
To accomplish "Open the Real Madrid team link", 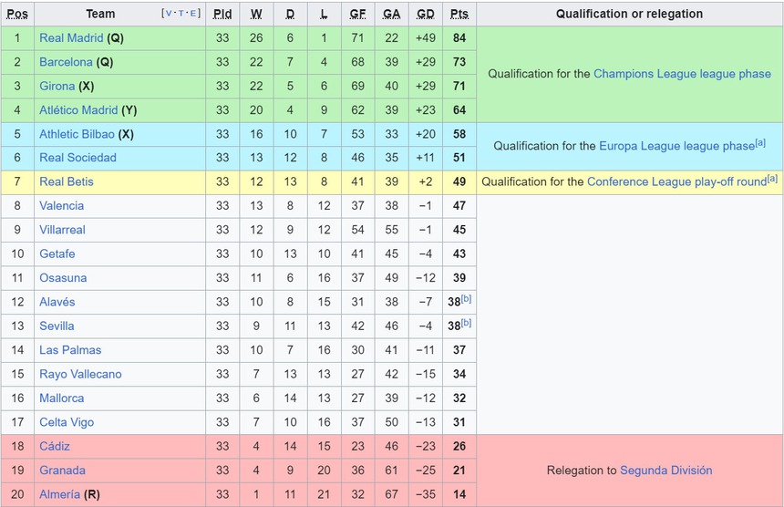I will [71, 38].
